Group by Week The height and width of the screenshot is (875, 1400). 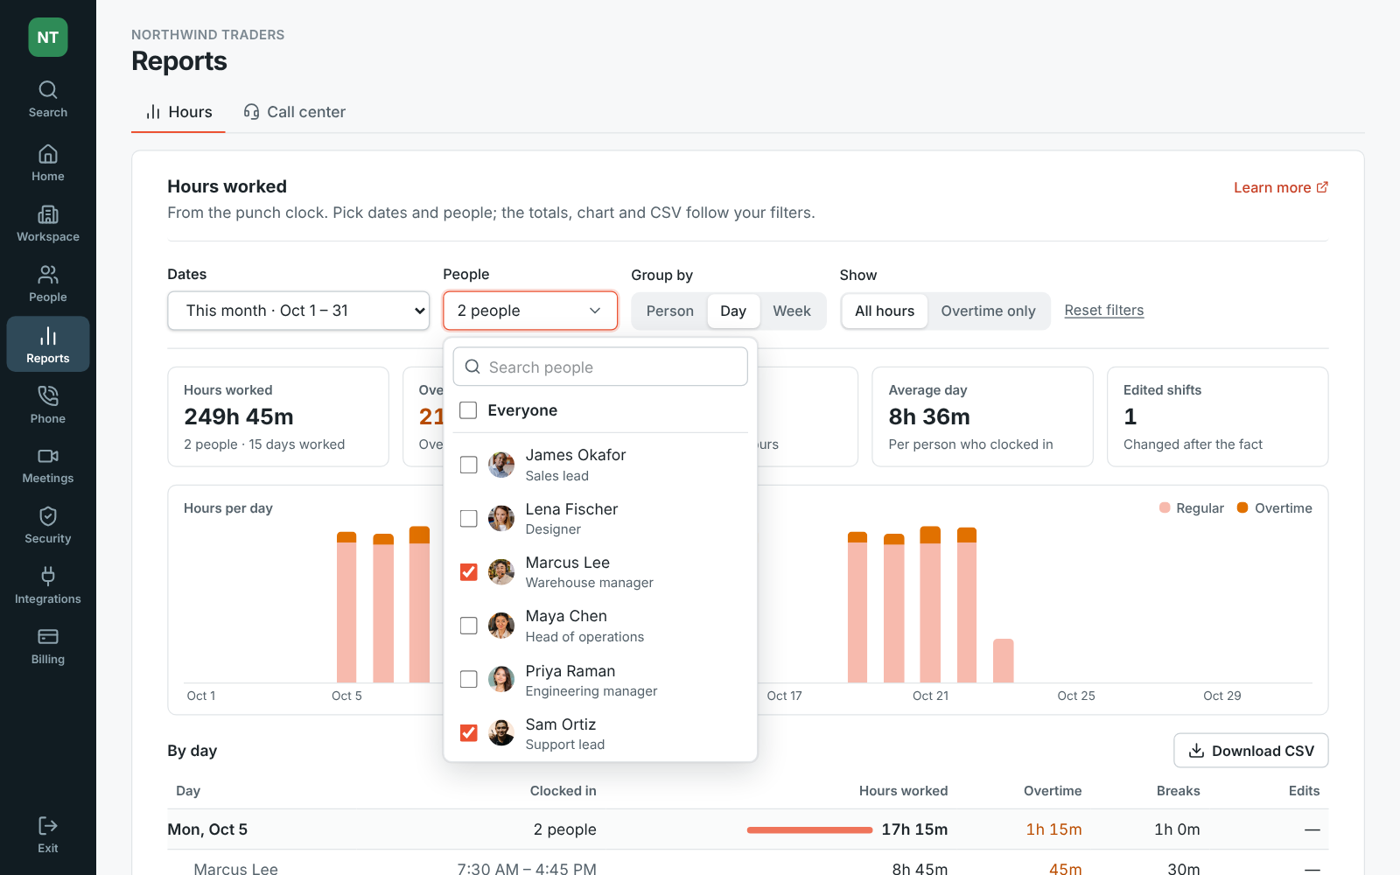792,311
